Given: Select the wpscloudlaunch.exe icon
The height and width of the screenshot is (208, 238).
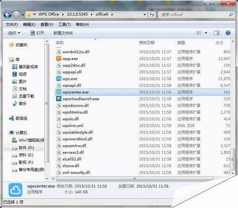Looking at the screenshot, I should (x=59, y=99).
